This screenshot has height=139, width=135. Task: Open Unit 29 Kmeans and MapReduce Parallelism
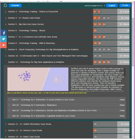tap(54, 110)
